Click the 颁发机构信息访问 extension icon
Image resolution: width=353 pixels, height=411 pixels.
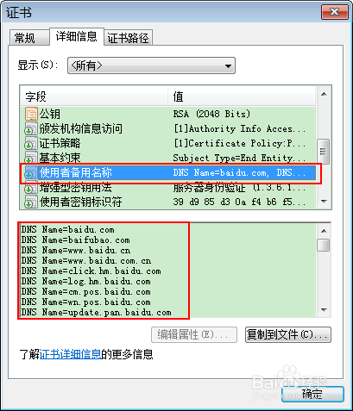pos(31,128)
